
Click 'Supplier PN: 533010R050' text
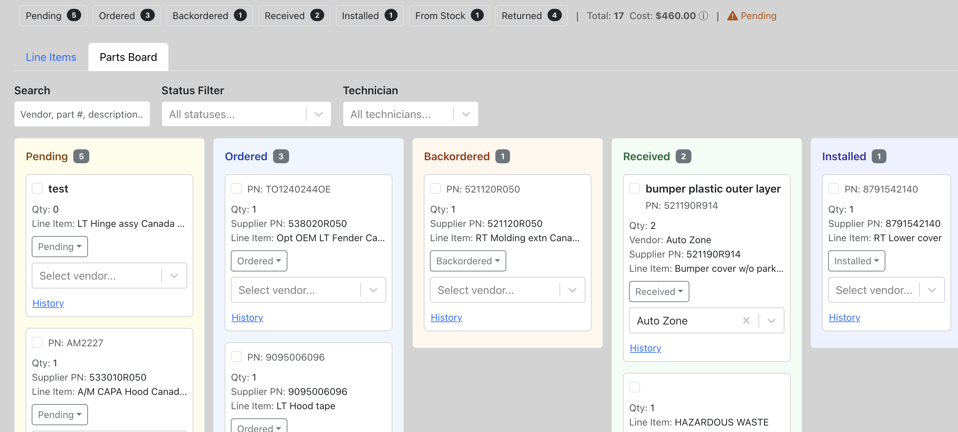click(x=89, y=377)
